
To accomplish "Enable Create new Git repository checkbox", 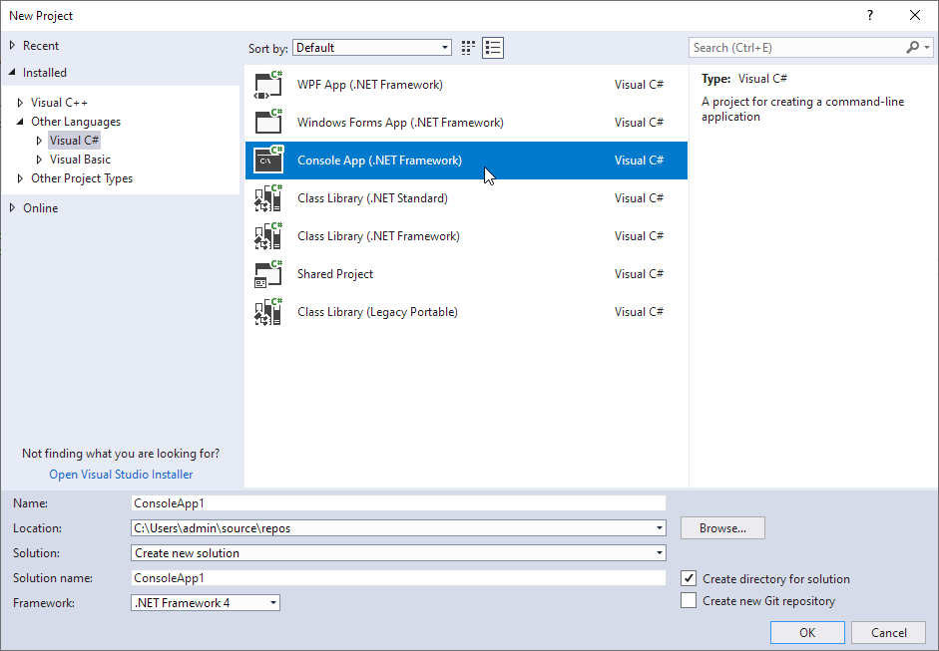I will coord(689,600).
